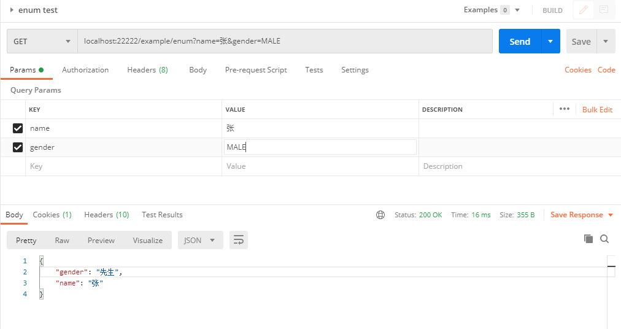Switch to the response Body tab

tap(14, 215)
